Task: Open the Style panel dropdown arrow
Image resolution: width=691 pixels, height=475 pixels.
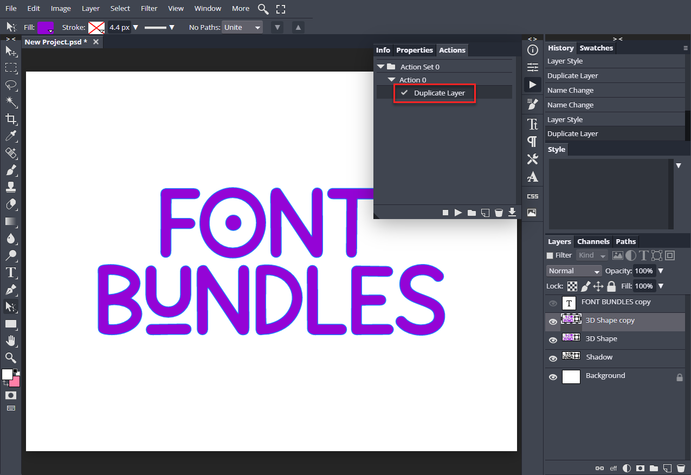Action: (x=679, y=165)
